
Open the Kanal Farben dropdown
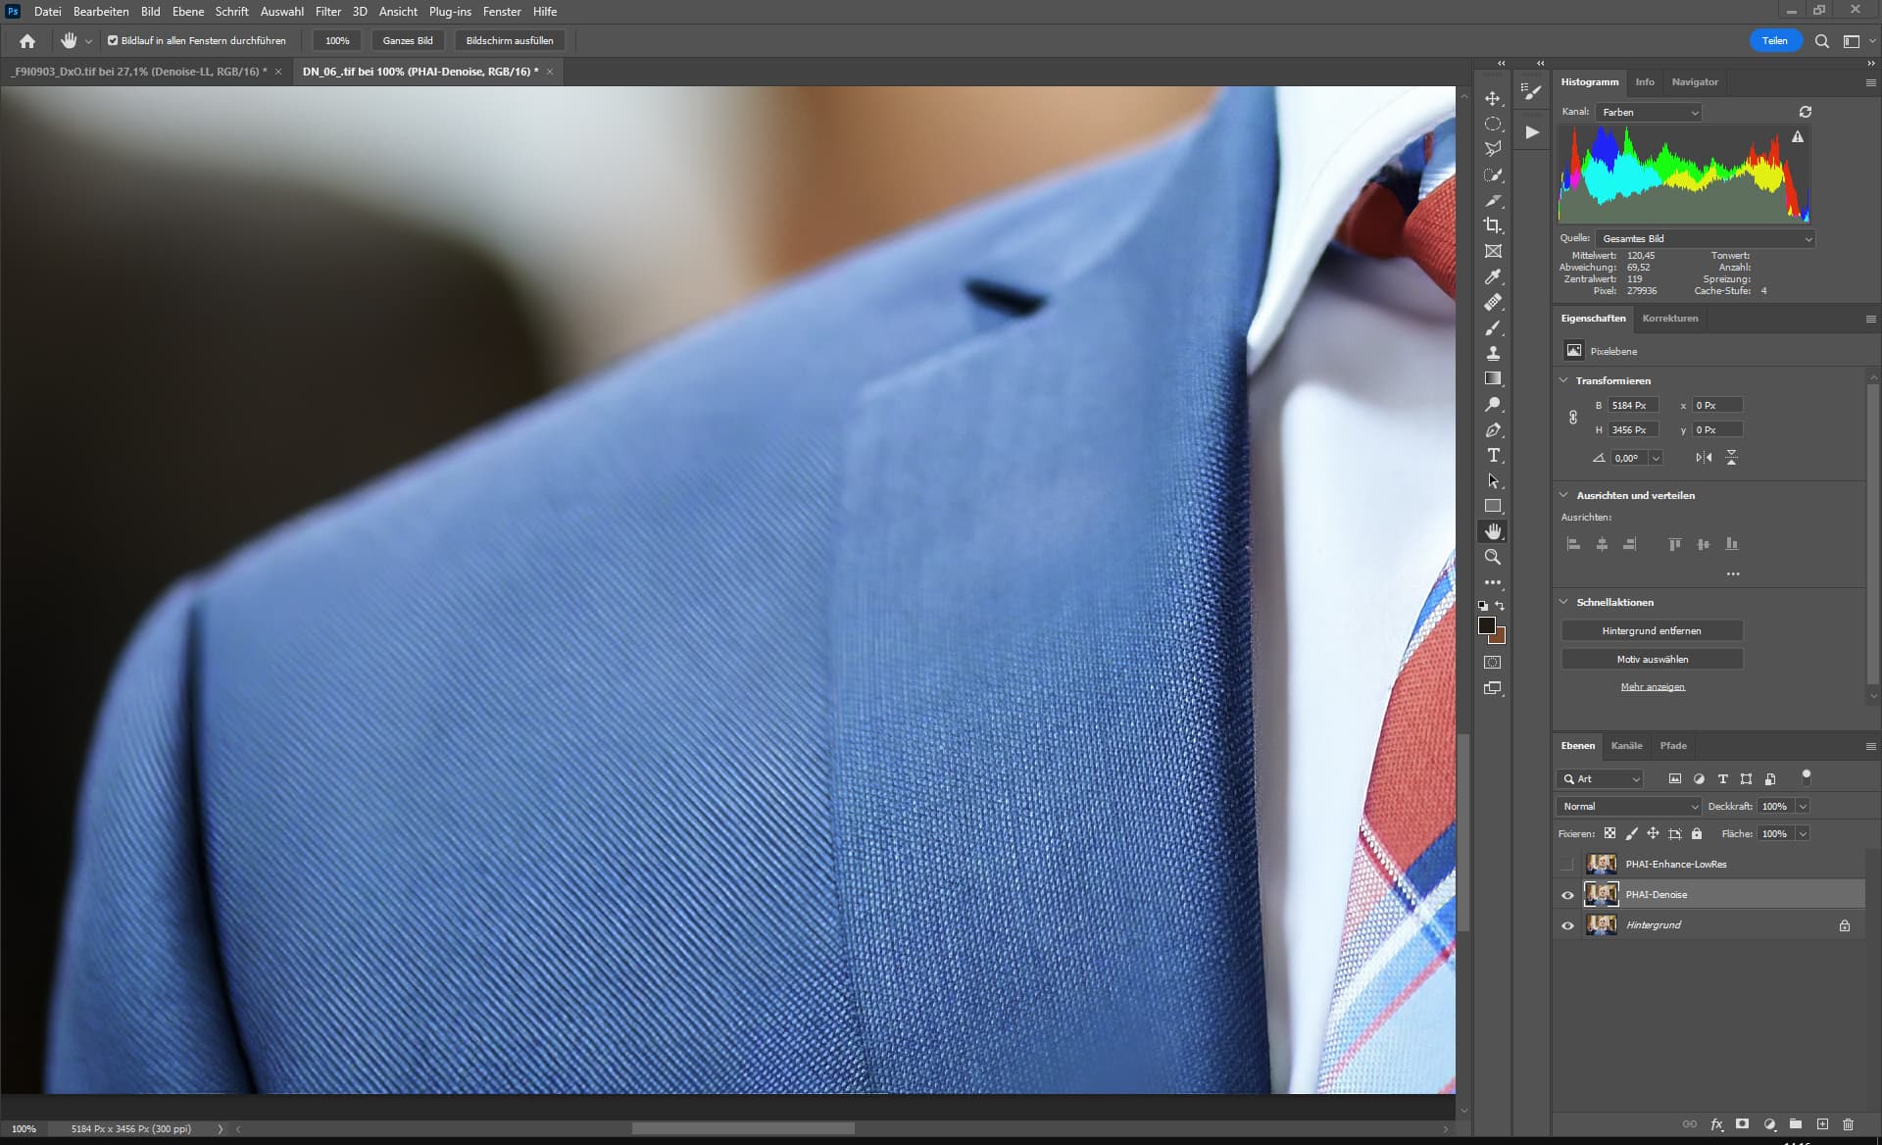pos(1649,113)
